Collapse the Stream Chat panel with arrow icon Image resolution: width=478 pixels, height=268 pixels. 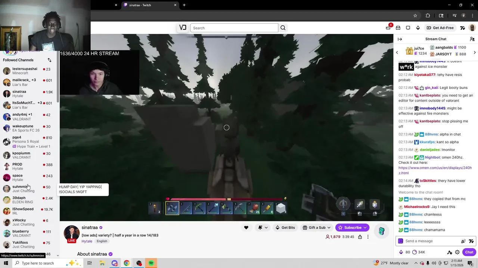(400, 39)
